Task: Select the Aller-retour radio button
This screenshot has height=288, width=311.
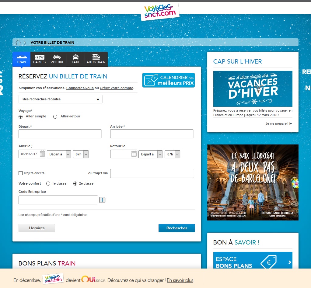Action: click(55, 116)
